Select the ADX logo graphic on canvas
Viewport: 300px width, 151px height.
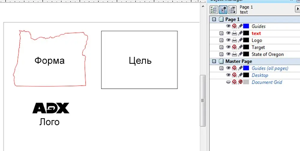(x=51, y=108)
